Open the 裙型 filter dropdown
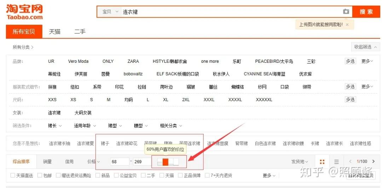 115,126
